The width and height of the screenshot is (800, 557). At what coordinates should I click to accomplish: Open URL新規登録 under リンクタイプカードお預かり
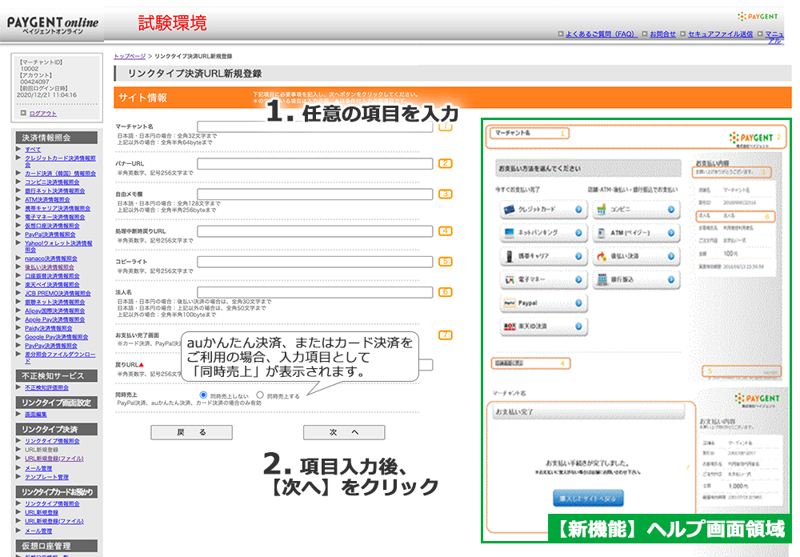(x=42, y=512)
